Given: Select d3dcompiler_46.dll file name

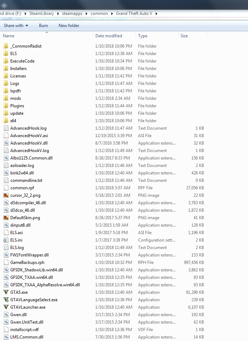Looking at the screenshot, I should tap(28, 203).
